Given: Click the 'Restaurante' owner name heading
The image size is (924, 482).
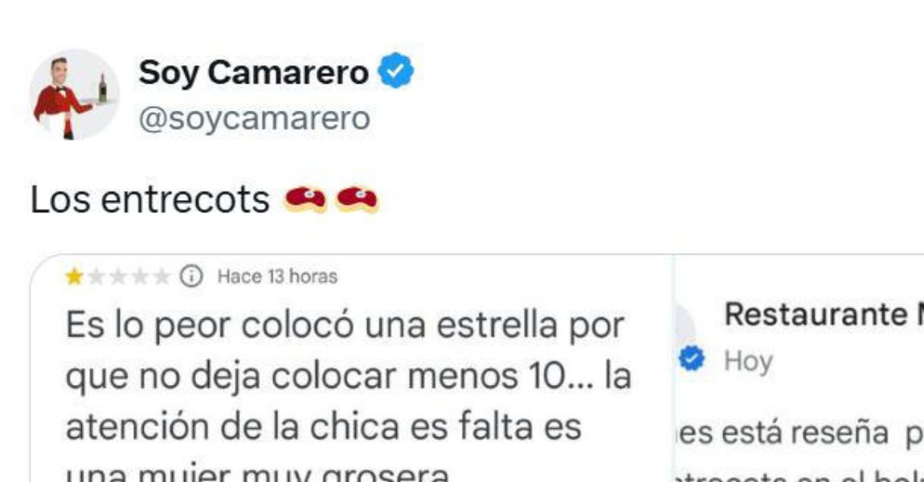Looking at the screenshot, I should pyautogui.click(x=816, y=314).
